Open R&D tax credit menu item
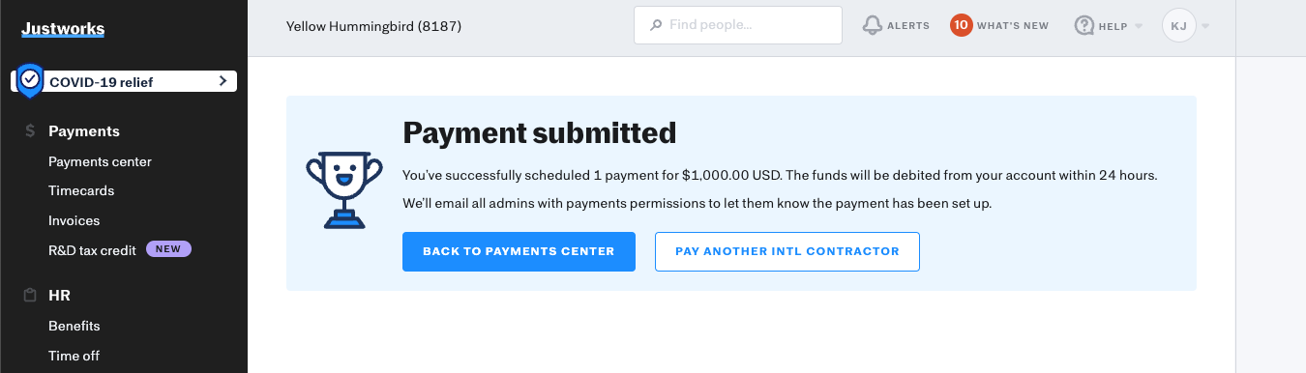The width and height of the screenshot is (1306, 373). (92, 250)
